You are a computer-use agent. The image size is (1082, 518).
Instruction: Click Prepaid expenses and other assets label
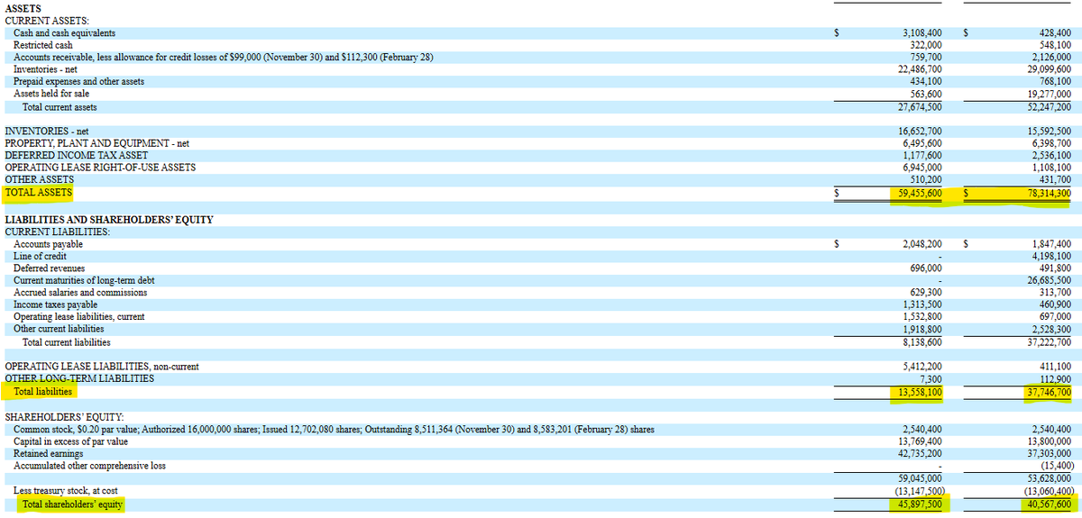tap(78, 82)
